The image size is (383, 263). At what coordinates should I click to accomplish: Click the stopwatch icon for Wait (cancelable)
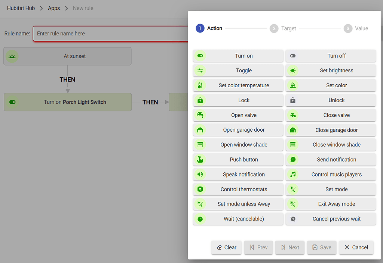tap(200, 219)
